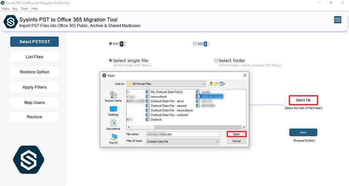
Task: Jump to Documents location
Action: tap(113, 125)
